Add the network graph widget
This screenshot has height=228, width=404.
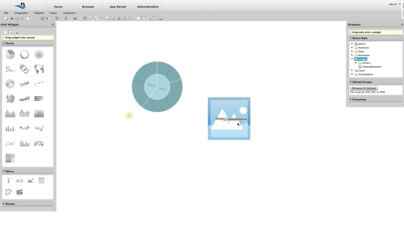10,69
